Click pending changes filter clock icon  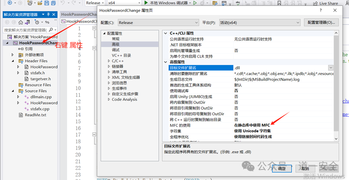(37, 22)
